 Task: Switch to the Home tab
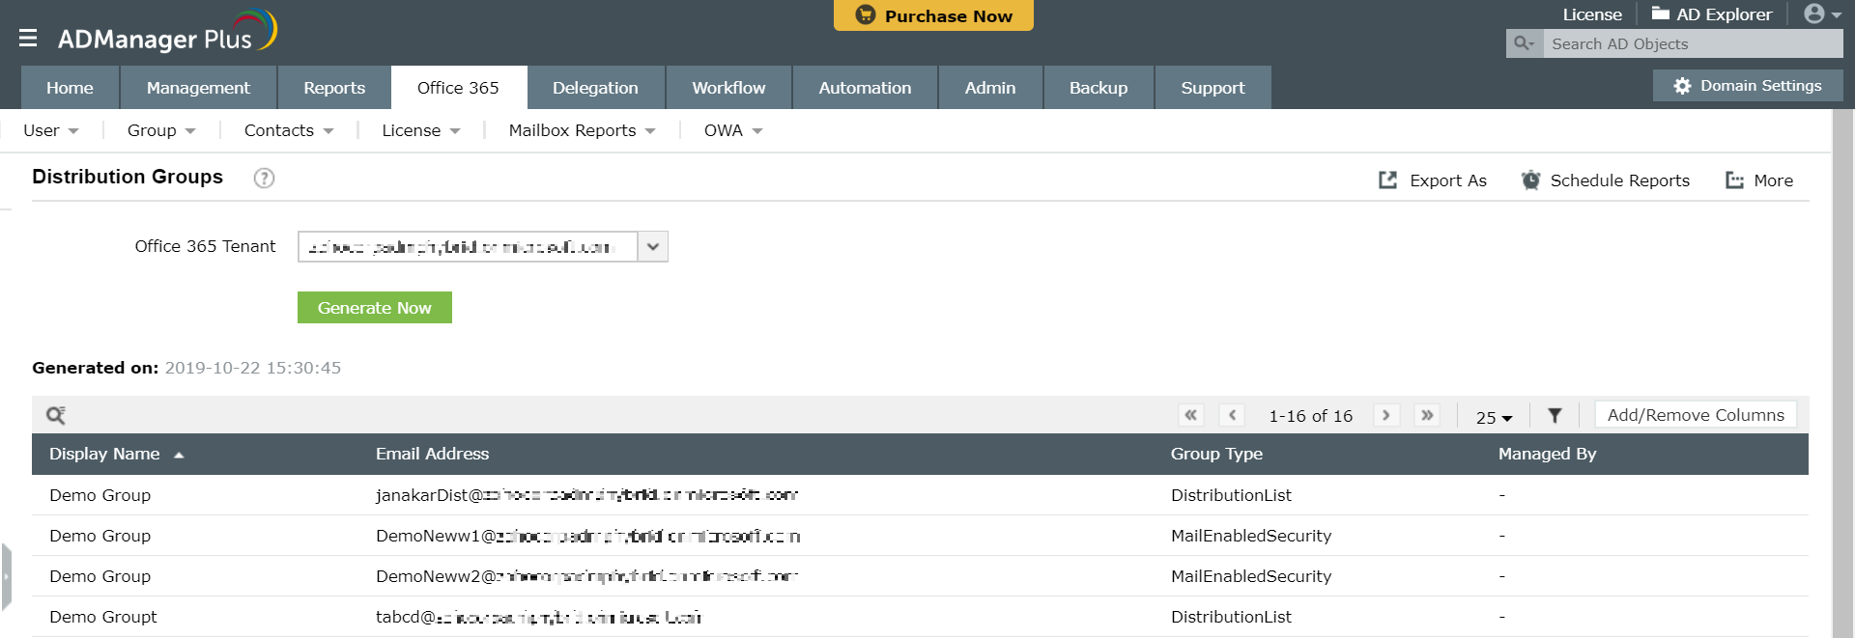pos(70,88)
